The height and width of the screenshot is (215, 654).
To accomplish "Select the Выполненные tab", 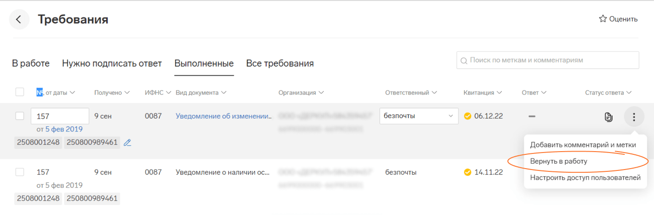I will (x=204, y=63).
